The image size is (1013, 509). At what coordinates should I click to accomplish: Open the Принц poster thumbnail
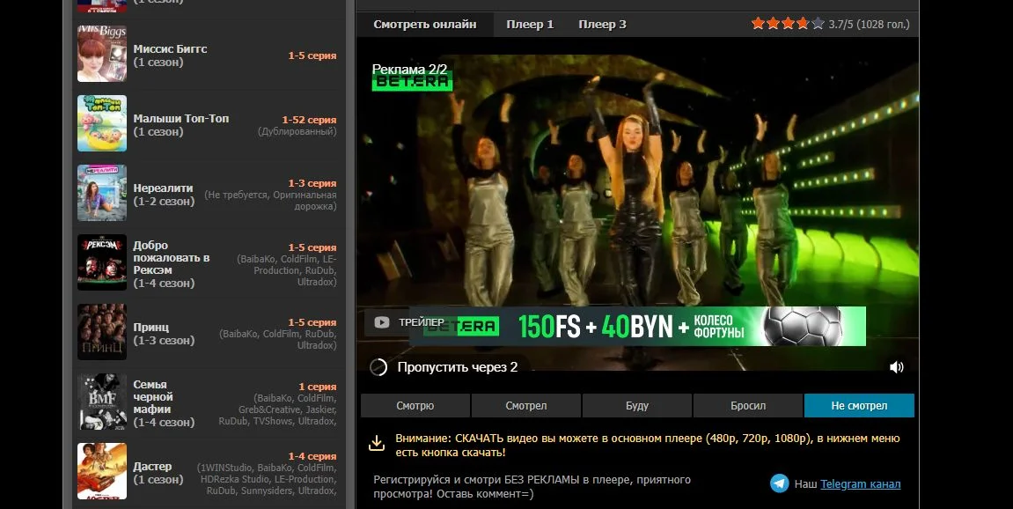(102, 332)
